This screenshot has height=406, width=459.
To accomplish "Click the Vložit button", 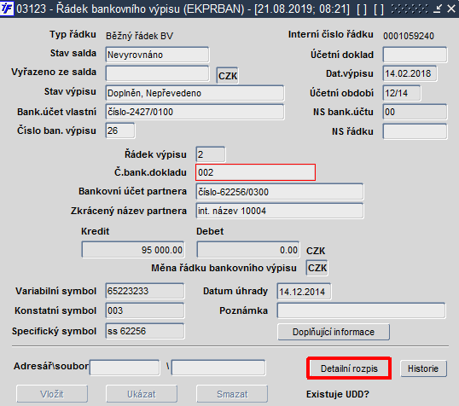I will 52,394.
